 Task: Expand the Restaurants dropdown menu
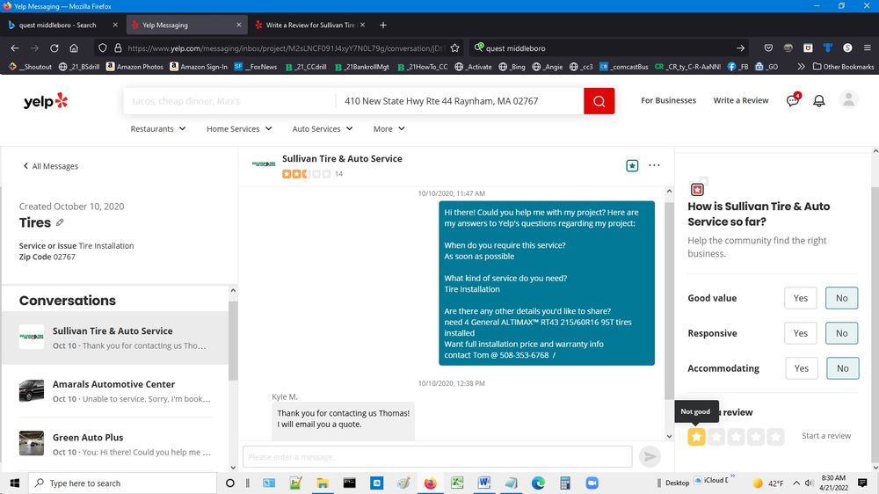pos(158,129)
